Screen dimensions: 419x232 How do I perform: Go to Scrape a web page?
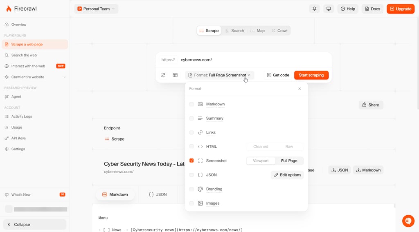[x=35, y=44]
